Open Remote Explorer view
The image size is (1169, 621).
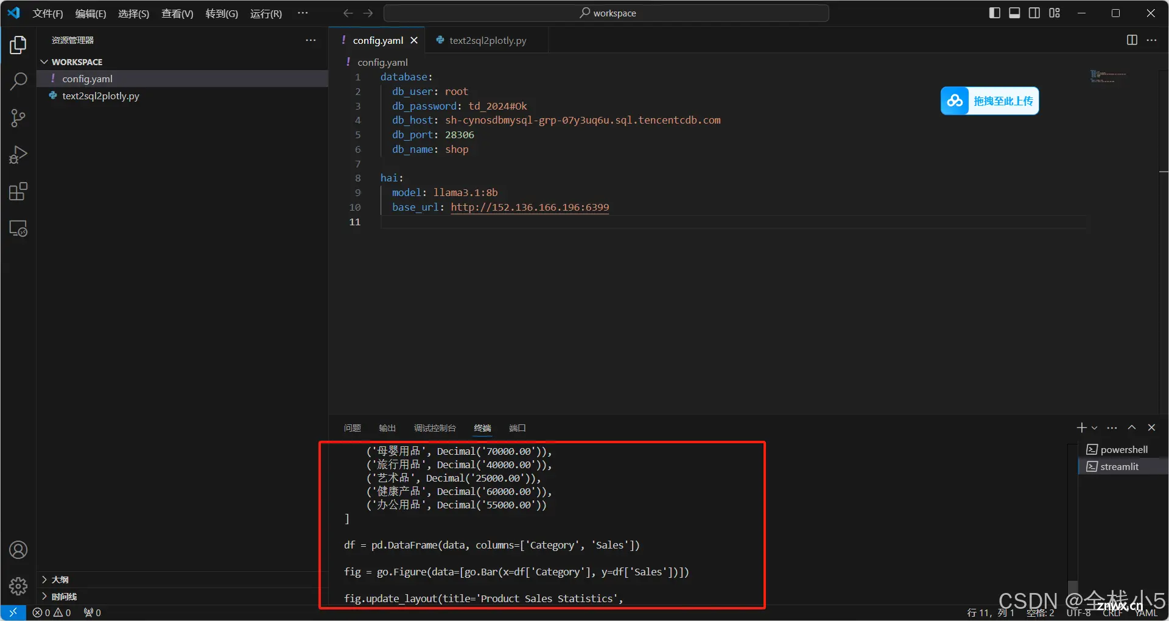point(18,229)
